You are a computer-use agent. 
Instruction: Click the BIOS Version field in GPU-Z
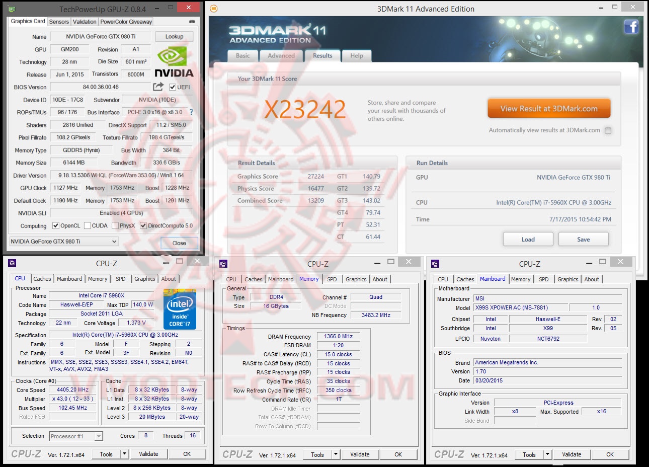101,87
